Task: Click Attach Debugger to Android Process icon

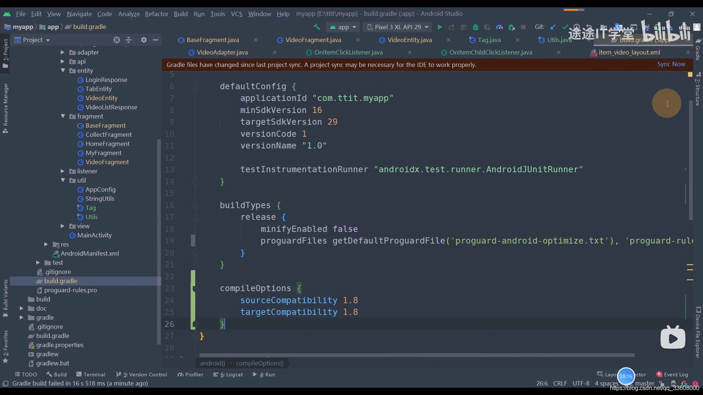Action: coord(512,27)
